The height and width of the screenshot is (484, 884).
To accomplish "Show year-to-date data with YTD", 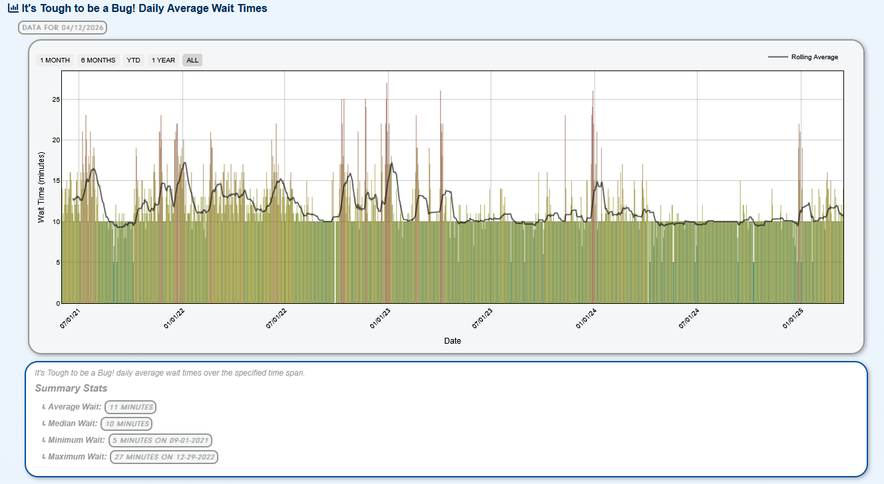I will (x=134, y=60).
